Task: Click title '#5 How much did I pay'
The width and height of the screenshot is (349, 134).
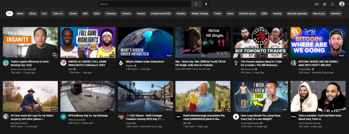Action: tap(32, 117)
